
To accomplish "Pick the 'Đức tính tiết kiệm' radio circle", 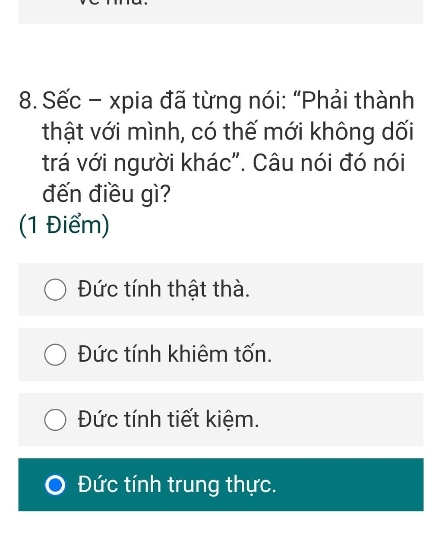I will 55,420.
